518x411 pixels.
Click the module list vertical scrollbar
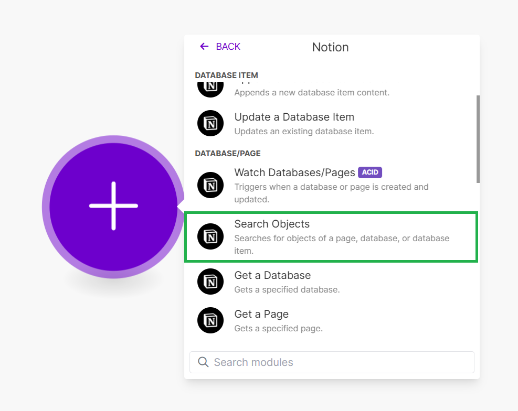[x=478, y=139]
